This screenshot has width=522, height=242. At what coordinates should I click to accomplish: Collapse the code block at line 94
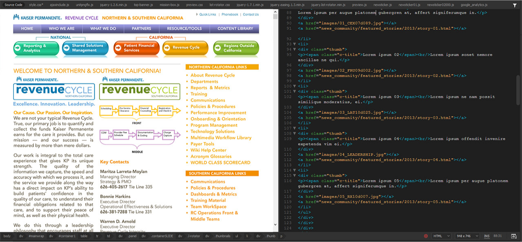(295, 49)
